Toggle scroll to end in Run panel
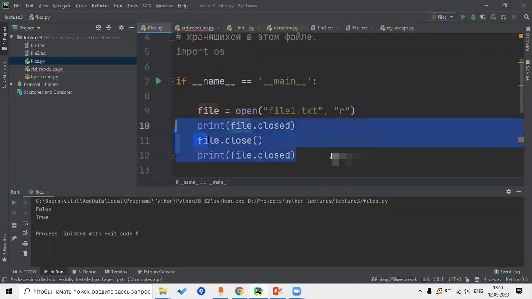Viewport: 532px width, 299px height. click(25, 233)
